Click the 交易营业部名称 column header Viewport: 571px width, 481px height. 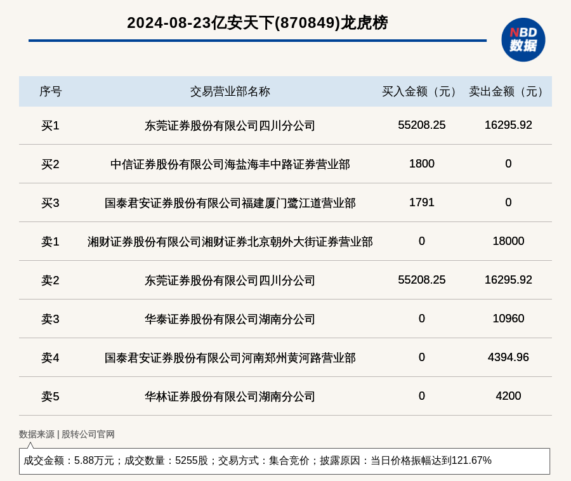(x=230, y=91)
